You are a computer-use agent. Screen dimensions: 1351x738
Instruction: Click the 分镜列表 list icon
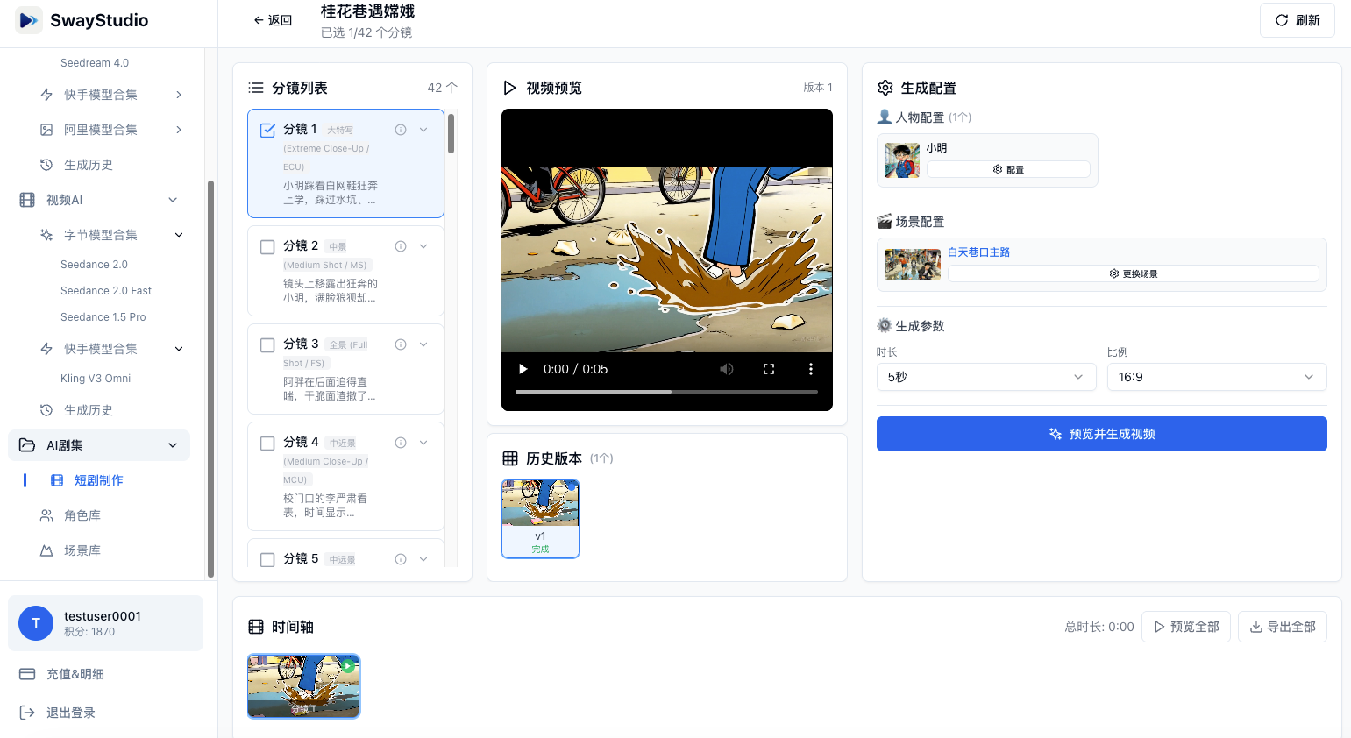(256, 88)
